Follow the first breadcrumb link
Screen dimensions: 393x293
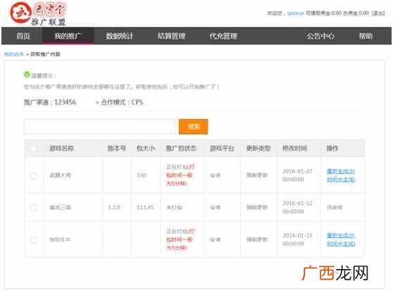click(14, 54)
